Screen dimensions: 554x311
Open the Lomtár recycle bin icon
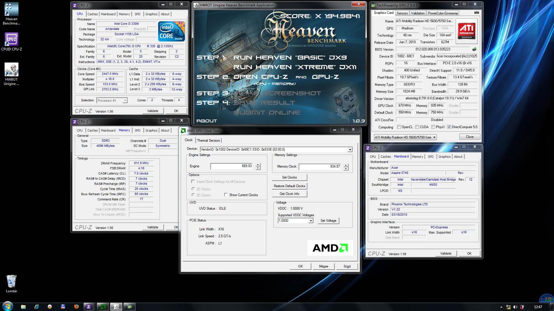coord(11,284)
